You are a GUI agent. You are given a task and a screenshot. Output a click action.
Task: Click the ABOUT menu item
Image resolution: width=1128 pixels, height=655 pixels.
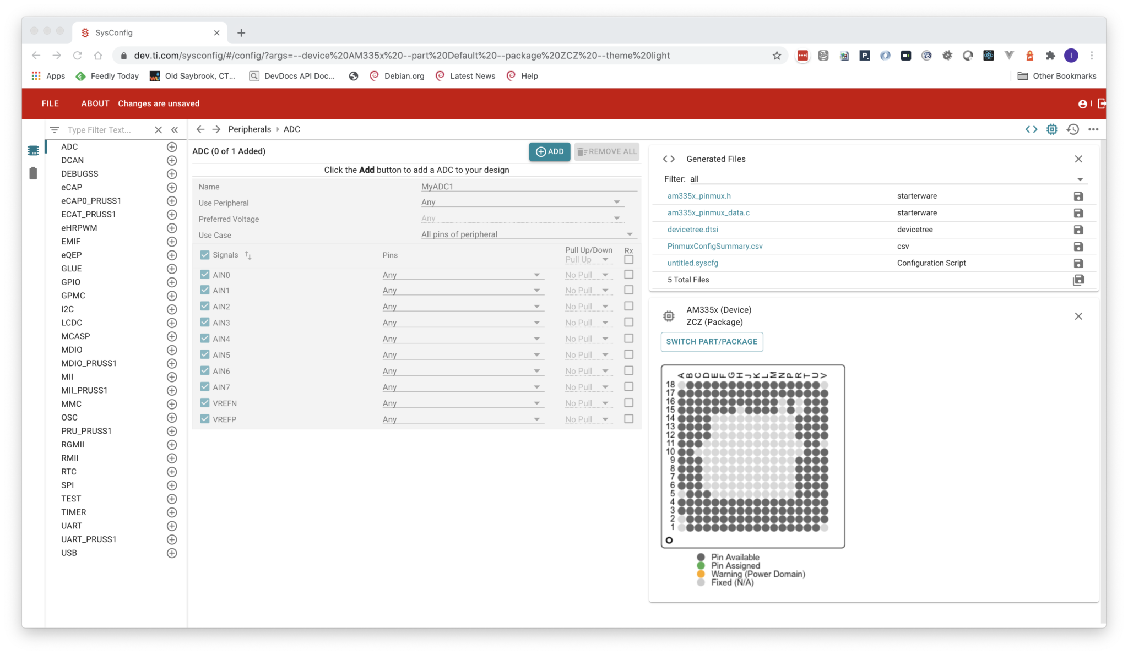[95, 103]
